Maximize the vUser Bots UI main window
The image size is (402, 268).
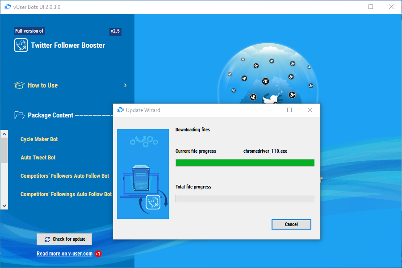[x=371, y=7]
